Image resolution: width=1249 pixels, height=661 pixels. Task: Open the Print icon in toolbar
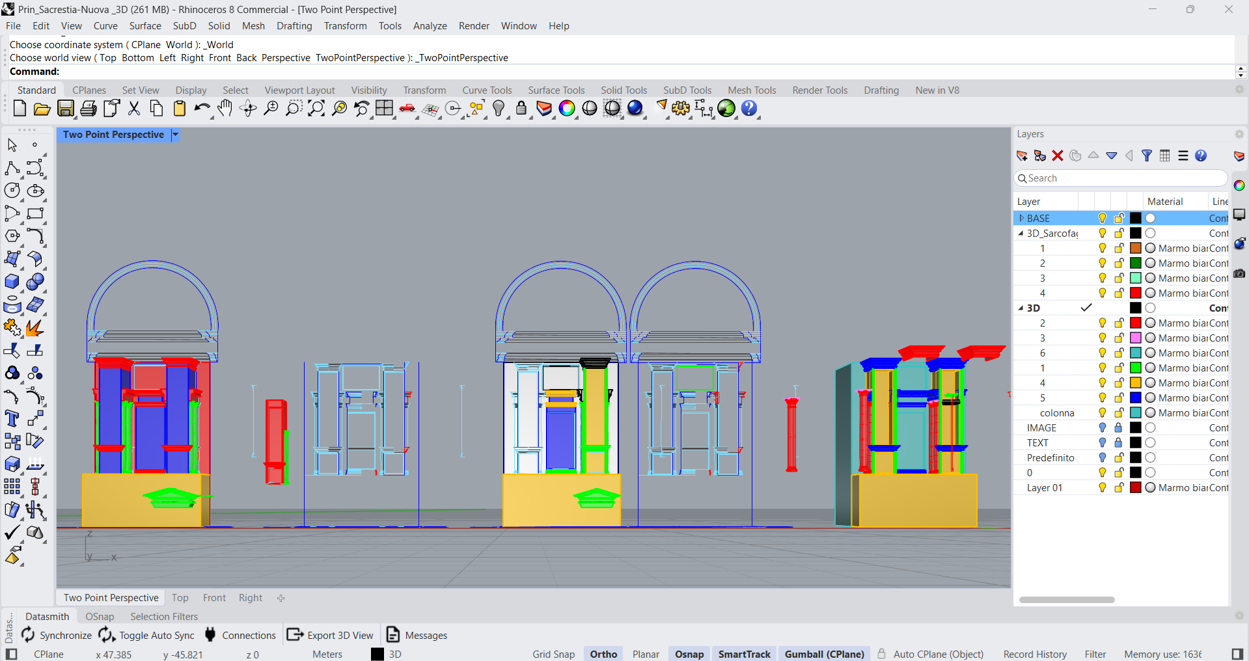tap(89, 109)
